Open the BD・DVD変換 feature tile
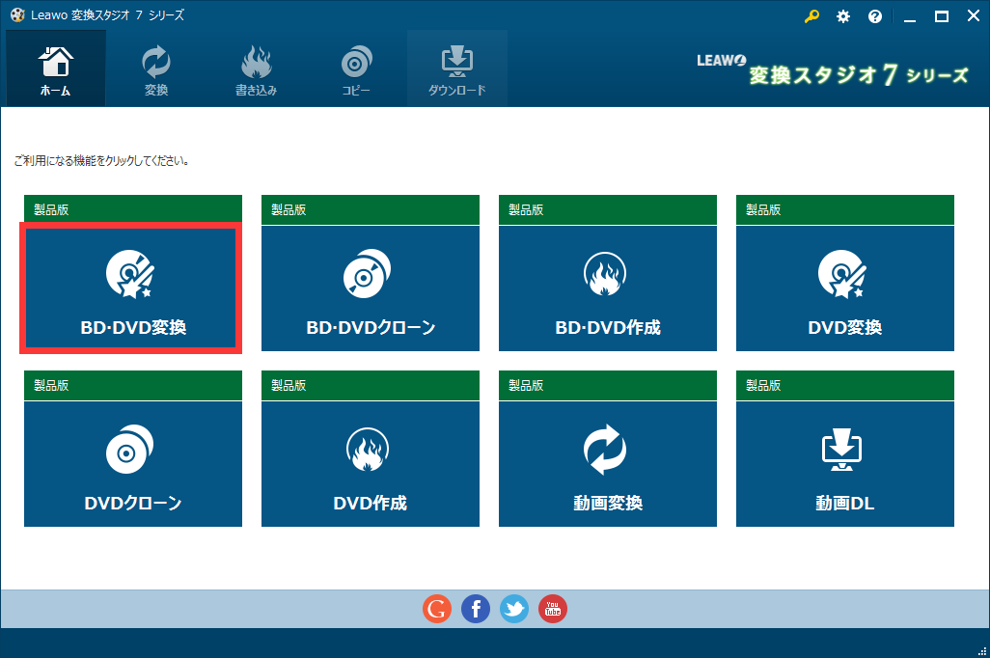 tap(131, 288)
